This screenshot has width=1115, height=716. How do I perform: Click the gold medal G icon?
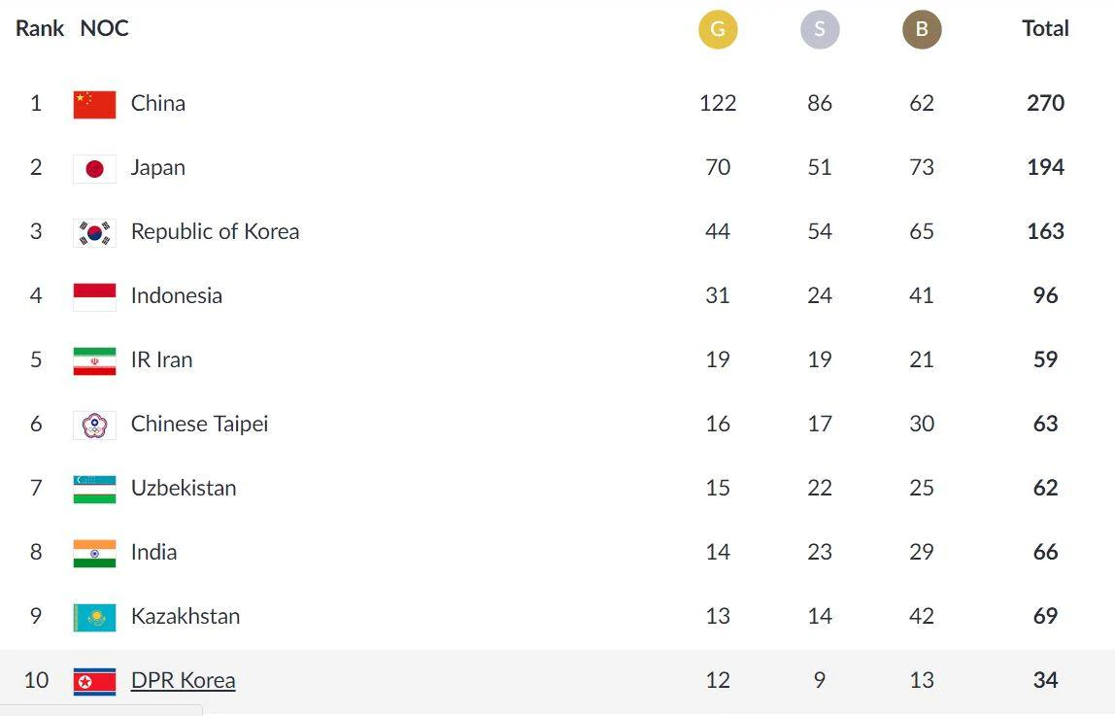[718, 29]
